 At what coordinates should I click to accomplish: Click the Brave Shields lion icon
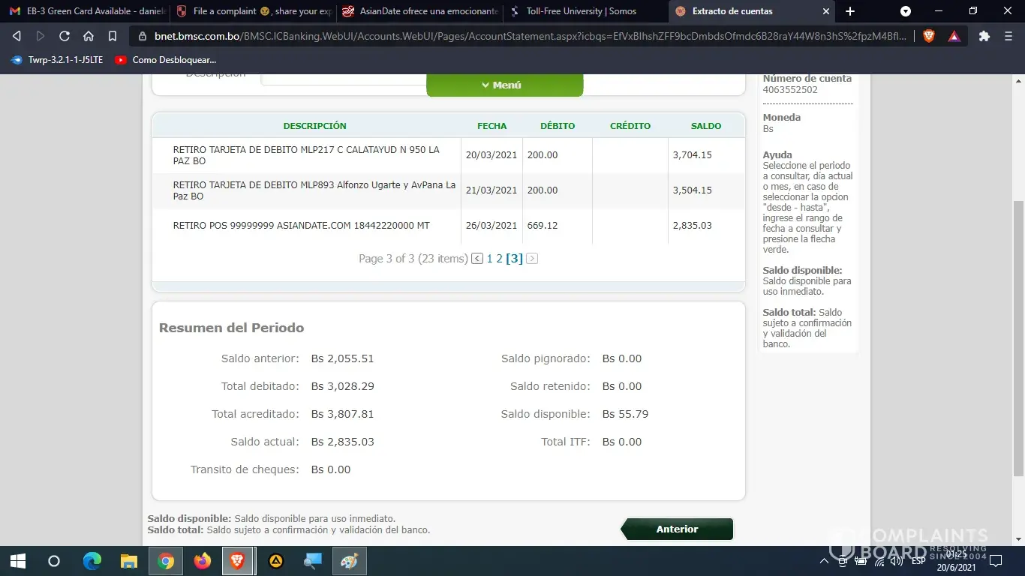click(929, 36)
